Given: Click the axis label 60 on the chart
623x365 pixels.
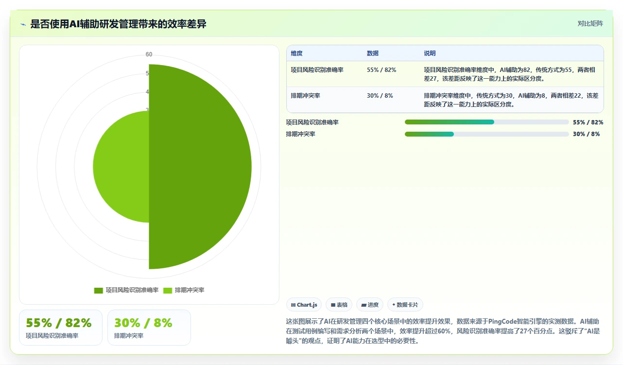Looking at the screenshot, I should (149, 54).
